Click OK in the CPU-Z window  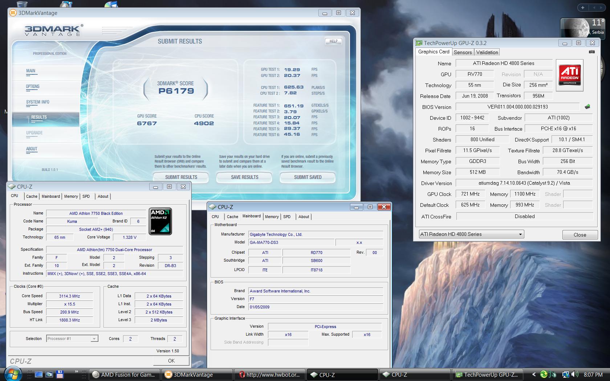coord(171,361)
